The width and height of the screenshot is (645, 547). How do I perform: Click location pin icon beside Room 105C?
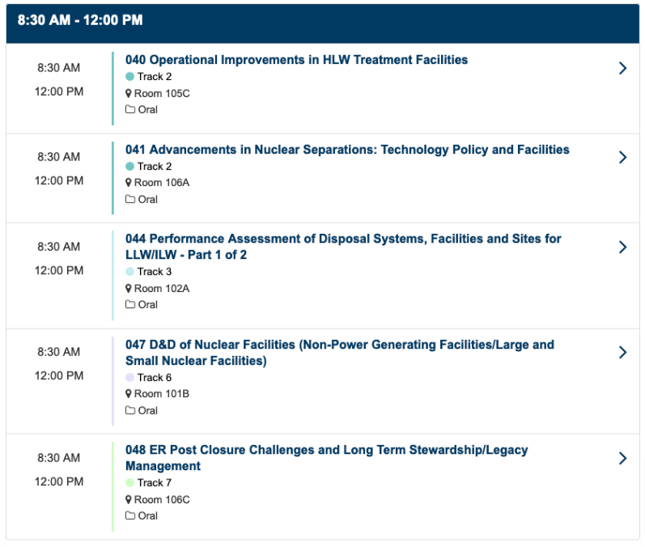click(x=129, y=93)
